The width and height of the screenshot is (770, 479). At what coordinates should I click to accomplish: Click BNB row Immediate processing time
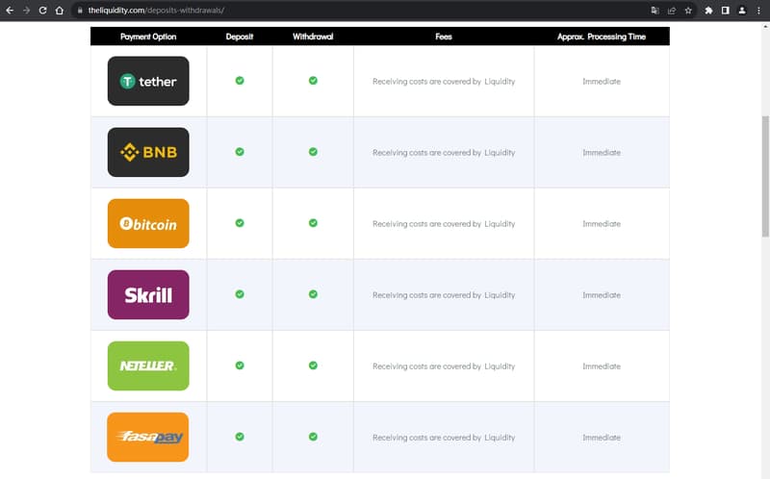click(602, 153)
